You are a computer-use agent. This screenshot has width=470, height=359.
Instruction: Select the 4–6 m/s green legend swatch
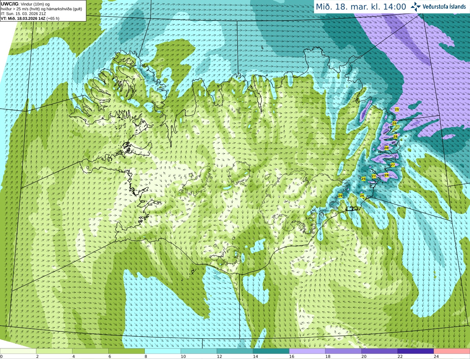click(90, 351)
